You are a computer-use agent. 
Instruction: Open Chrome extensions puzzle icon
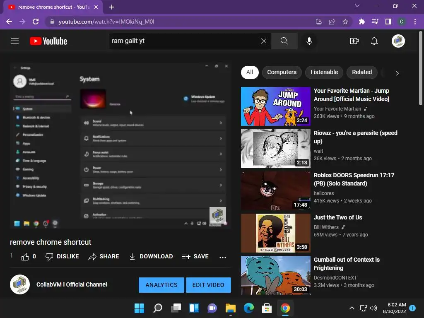point(362,22)
